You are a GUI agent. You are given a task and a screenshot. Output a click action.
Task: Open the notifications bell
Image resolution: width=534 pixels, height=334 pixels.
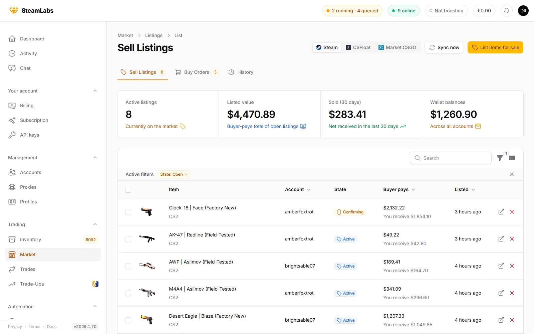[506, 11]
